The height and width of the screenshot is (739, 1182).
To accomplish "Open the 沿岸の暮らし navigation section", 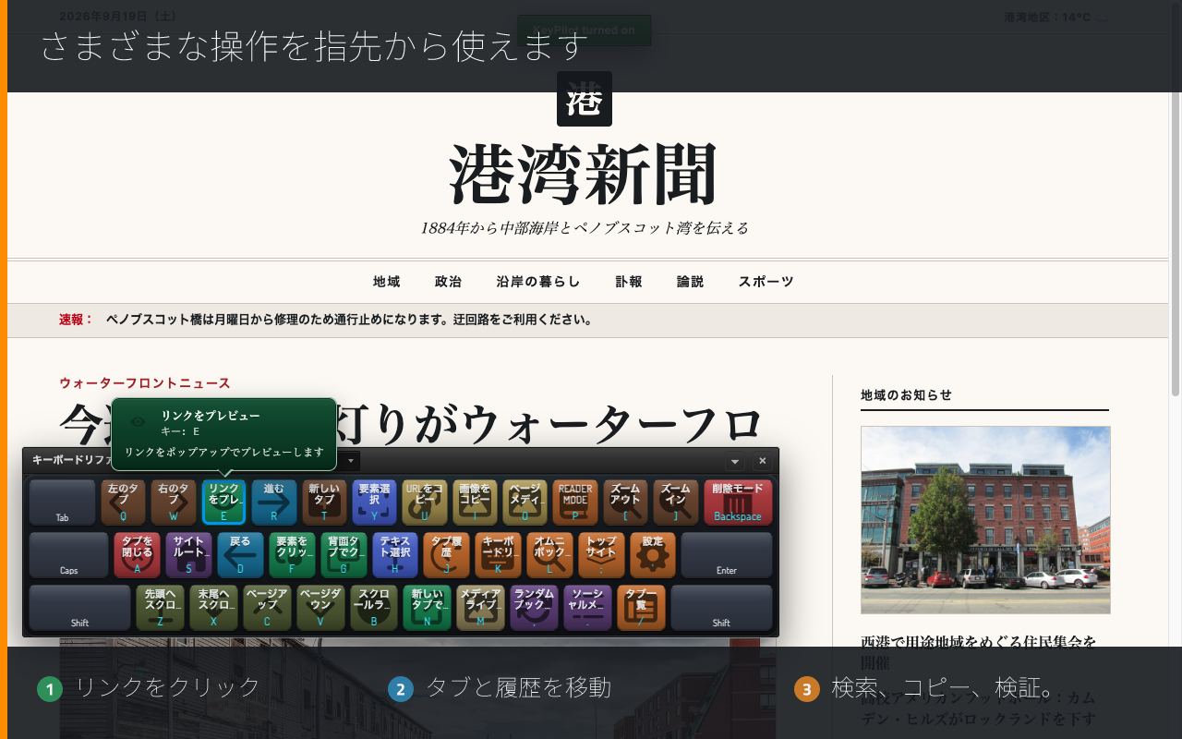I will (538, 282).
